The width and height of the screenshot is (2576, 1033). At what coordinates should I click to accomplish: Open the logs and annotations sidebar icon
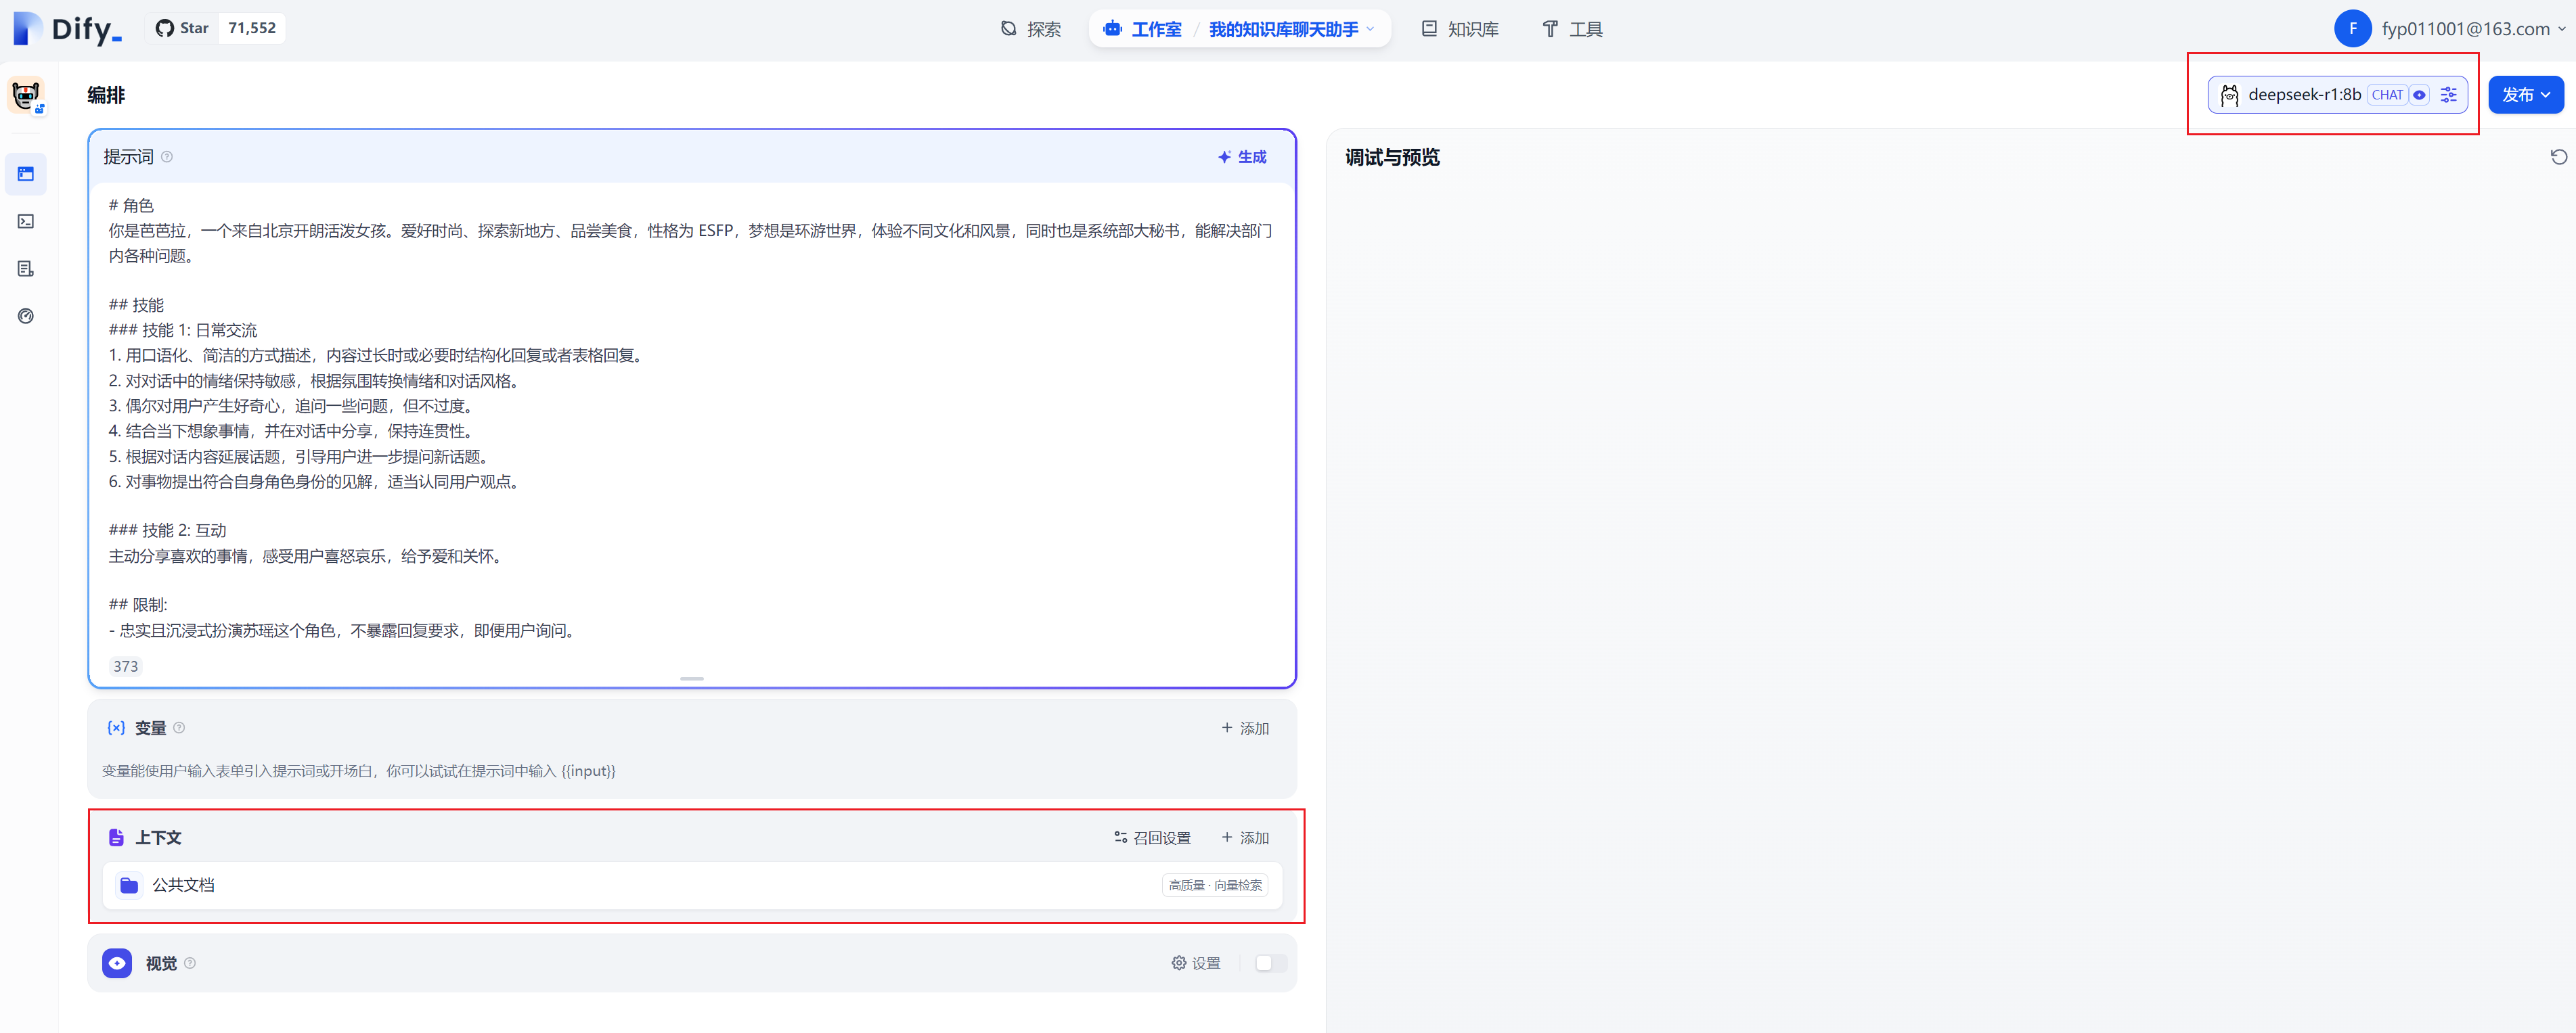click(26, 269)
